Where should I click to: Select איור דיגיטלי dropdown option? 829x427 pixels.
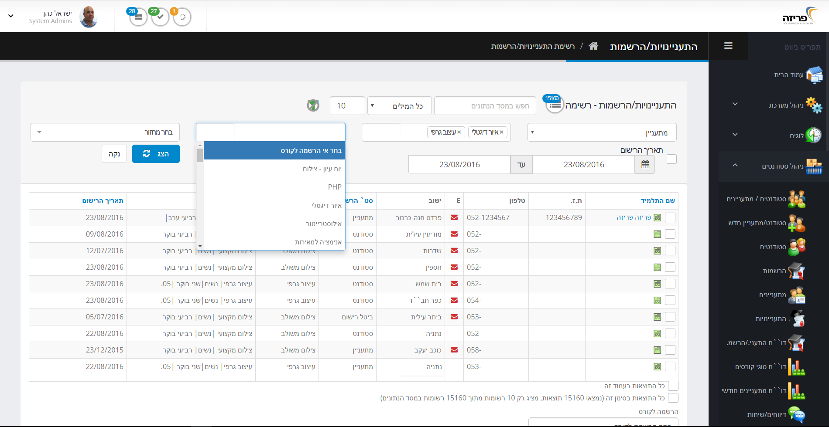coord(274,205)
